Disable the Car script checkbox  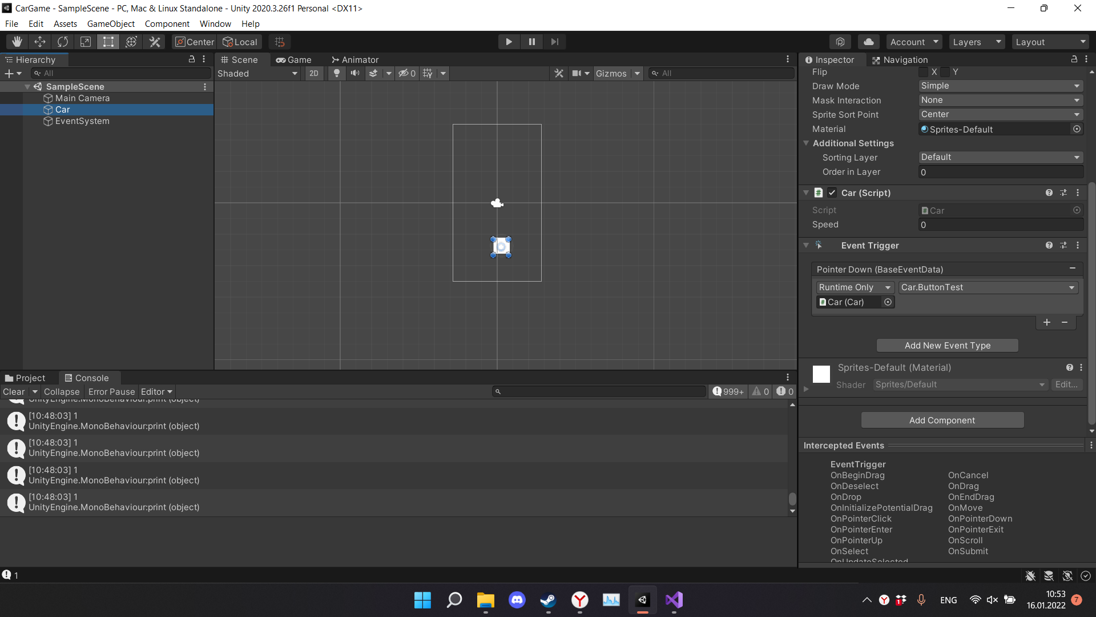click(x=832, y=193)
